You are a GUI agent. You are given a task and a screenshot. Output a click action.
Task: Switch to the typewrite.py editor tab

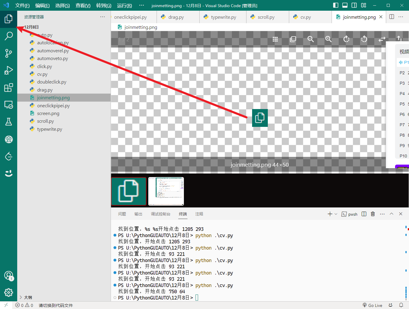[223, 17]
